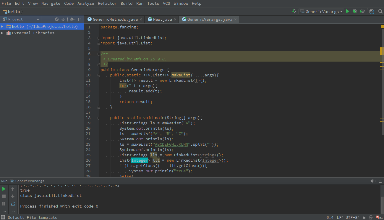Image resolution: width=384 pixels, height=220 pixels.
Task: Toggle soft-wrap in the Run console
Action: point(13,204)
